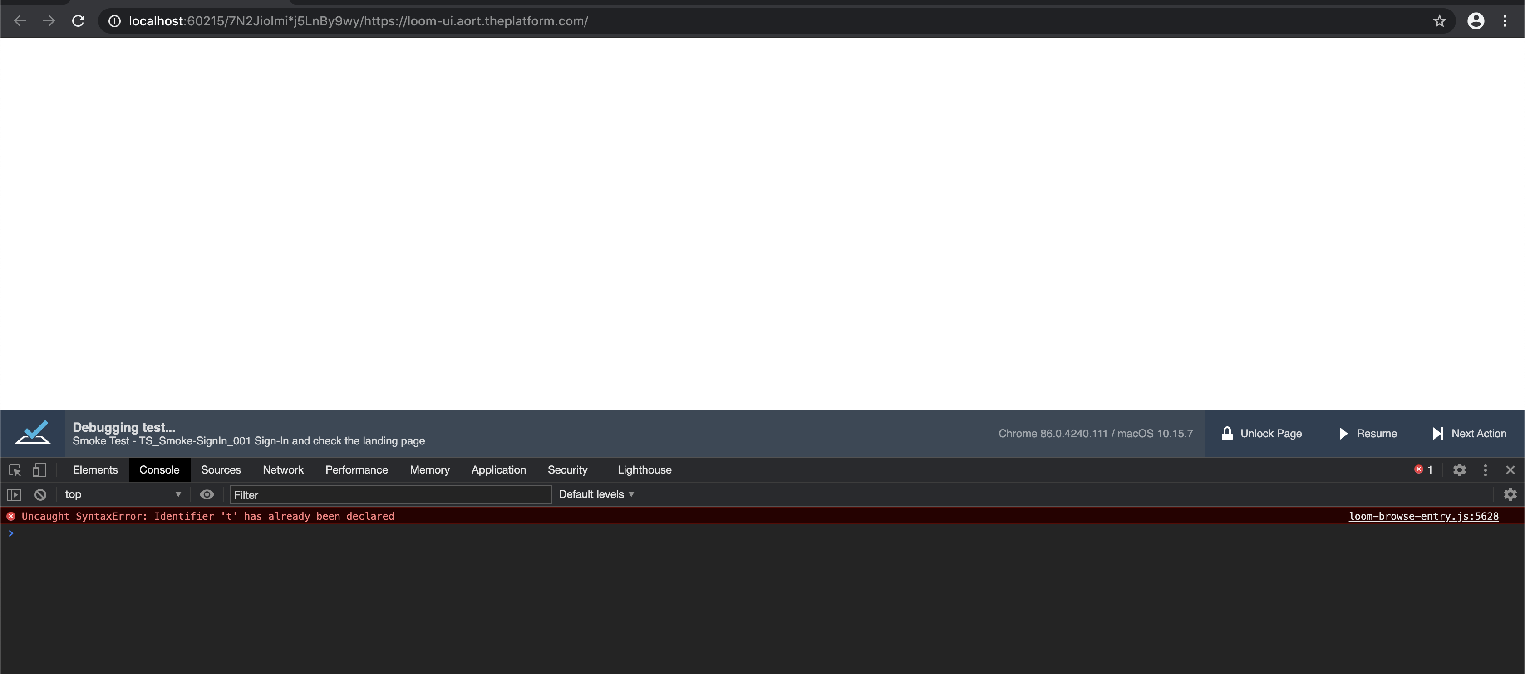
Task: Open DevTools settings gear icon
Action: [1459, 470]
